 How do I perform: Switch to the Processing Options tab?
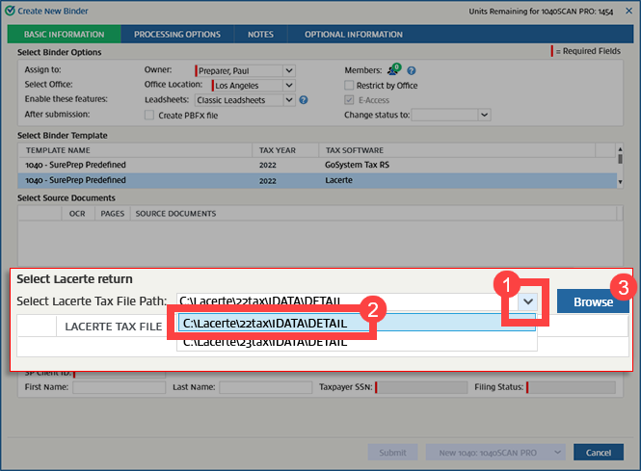[177, 35]
